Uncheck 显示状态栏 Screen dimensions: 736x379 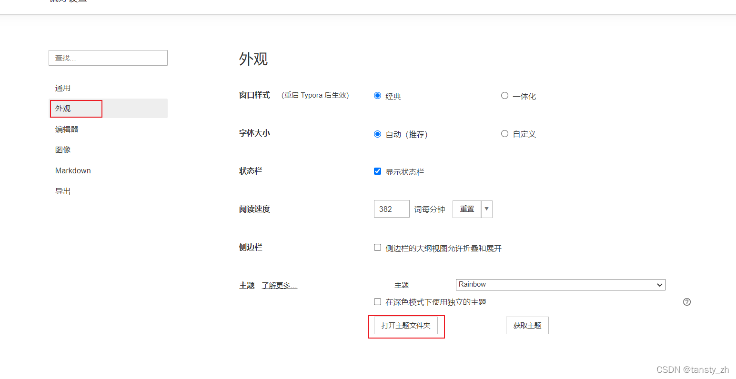point(377,171)
